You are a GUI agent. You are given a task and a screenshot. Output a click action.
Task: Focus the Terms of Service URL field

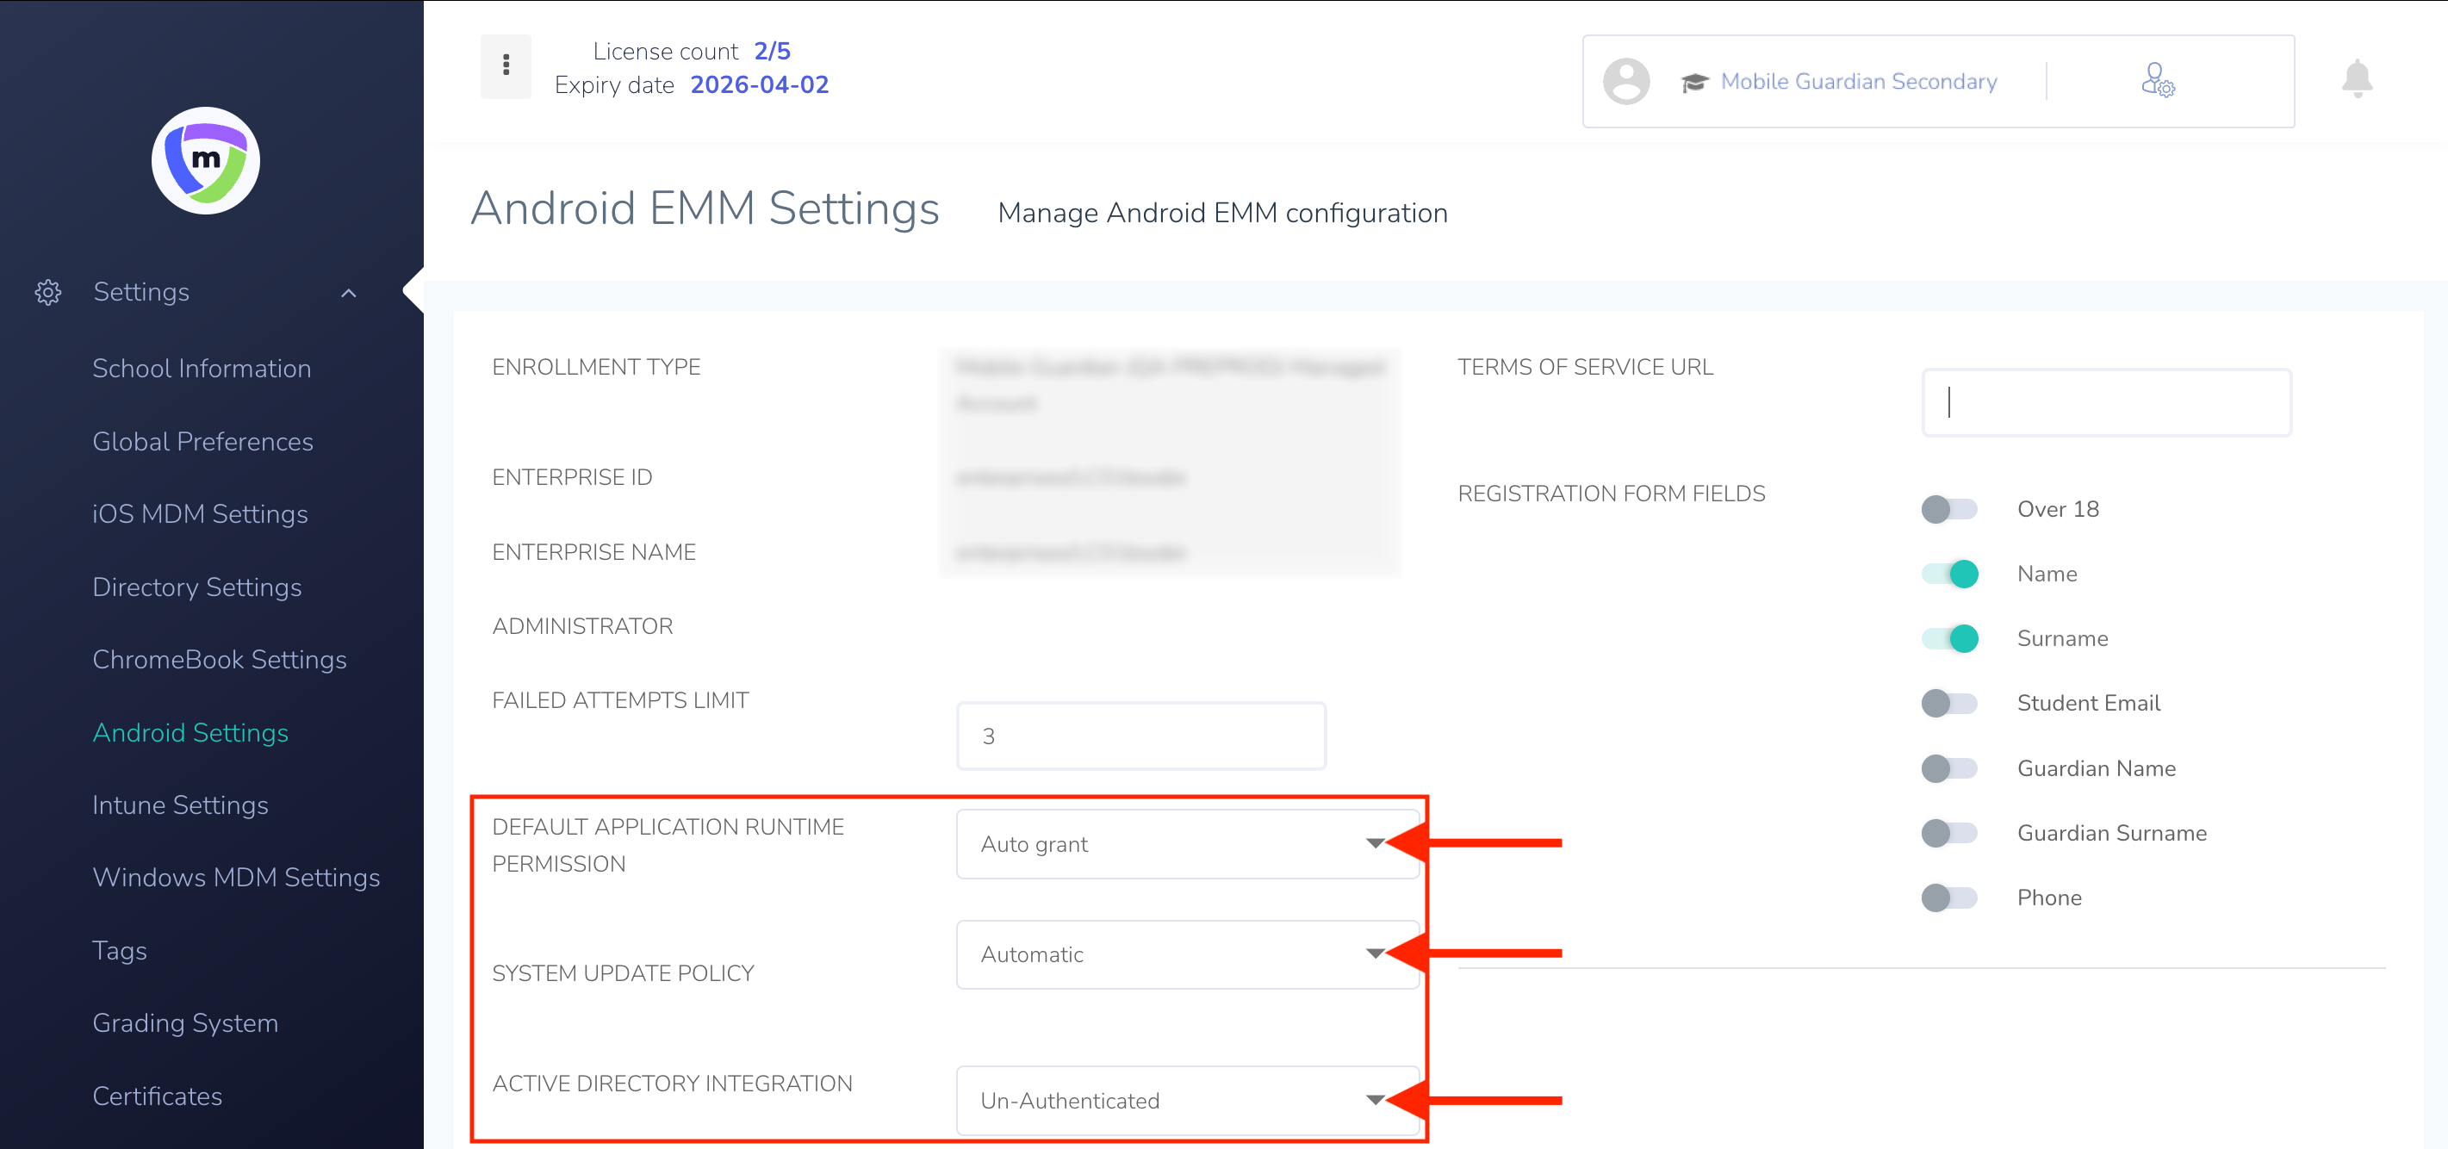coord(2106,403)
